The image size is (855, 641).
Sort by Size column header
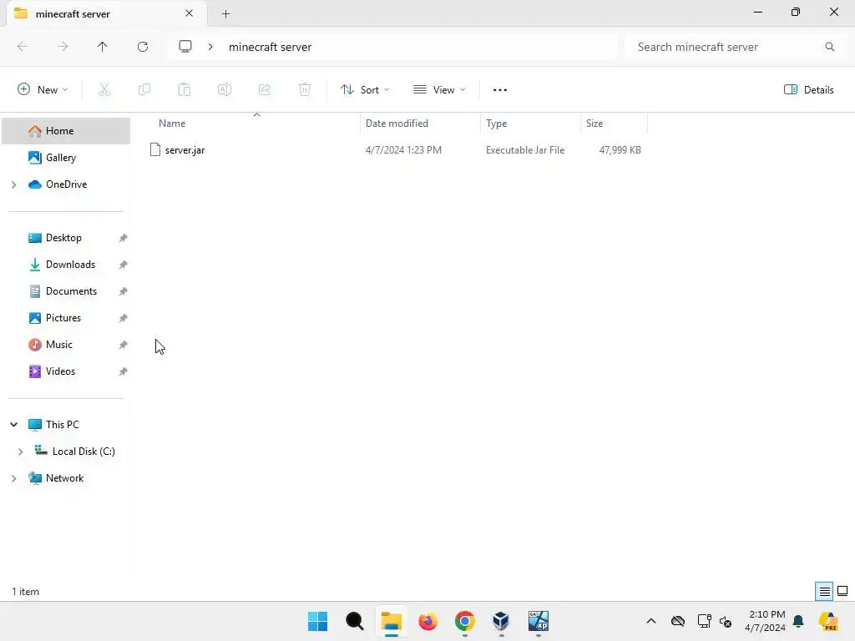click(614, 124)
